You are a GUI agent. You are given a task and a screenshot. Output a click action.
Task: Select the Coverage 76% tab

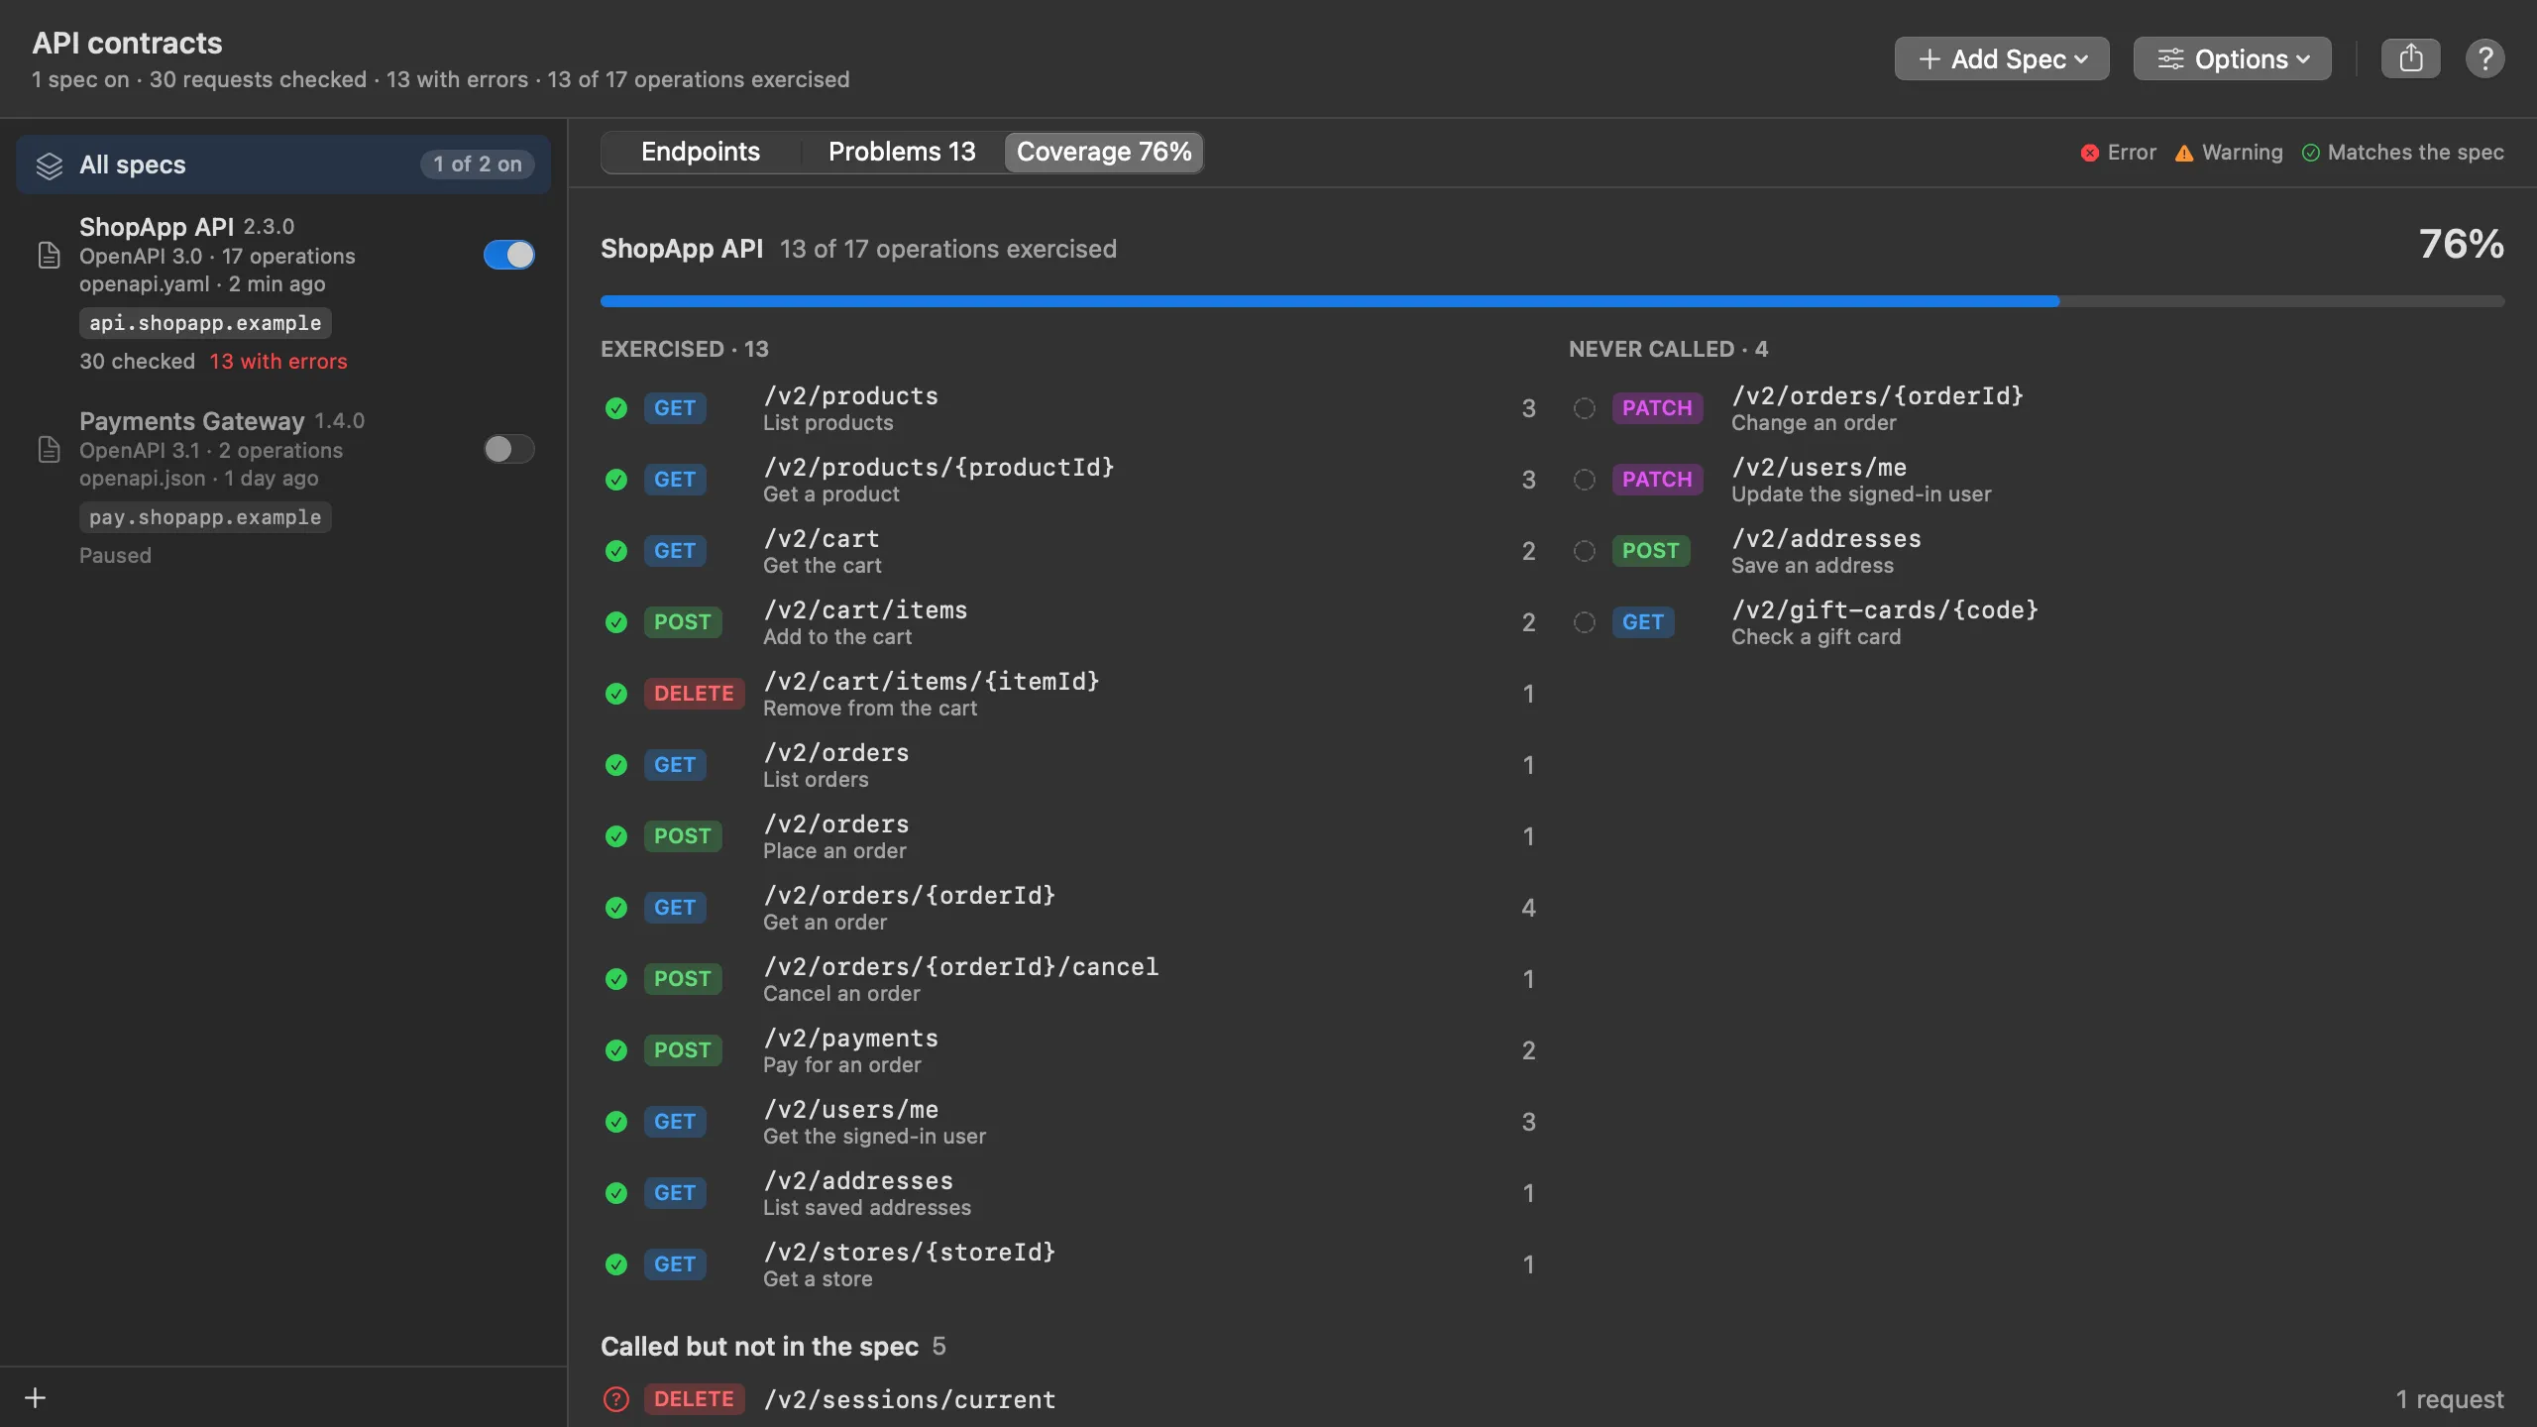pos(1104,152)
